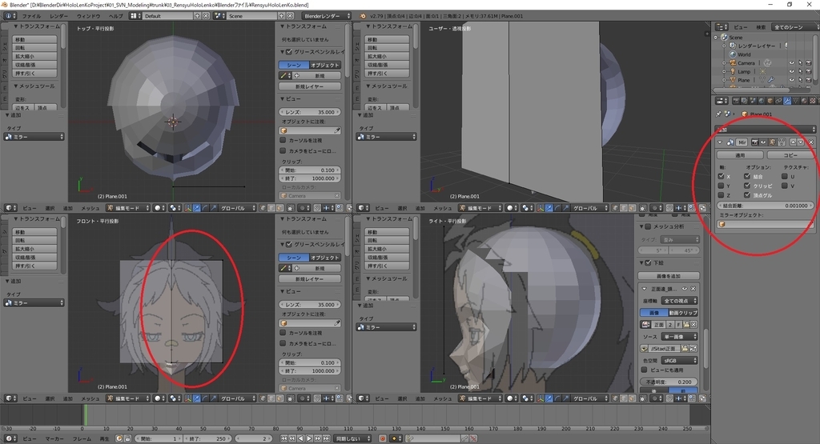The image size is (820, 444).
Task: Open Properties editor type selector
Action: (722, 101)
